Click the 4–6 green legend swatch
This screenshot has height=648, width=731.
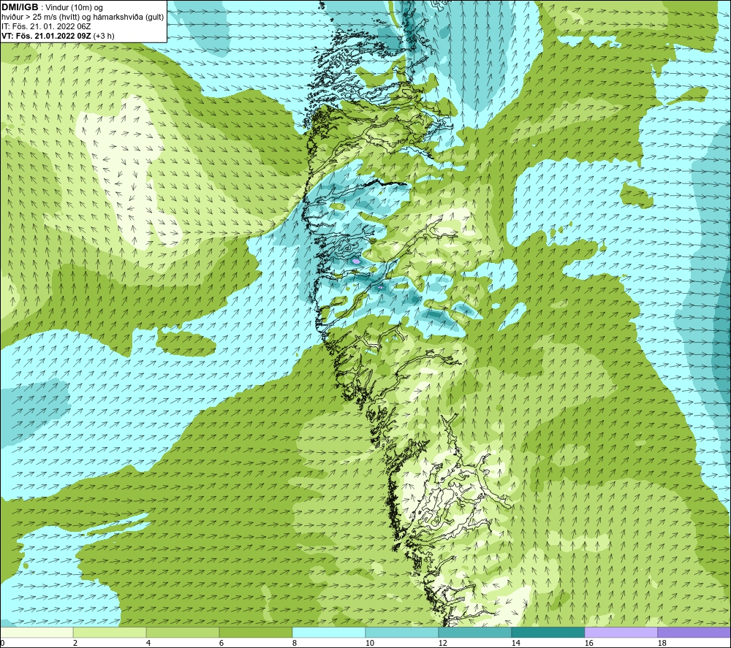pos(183,632)
